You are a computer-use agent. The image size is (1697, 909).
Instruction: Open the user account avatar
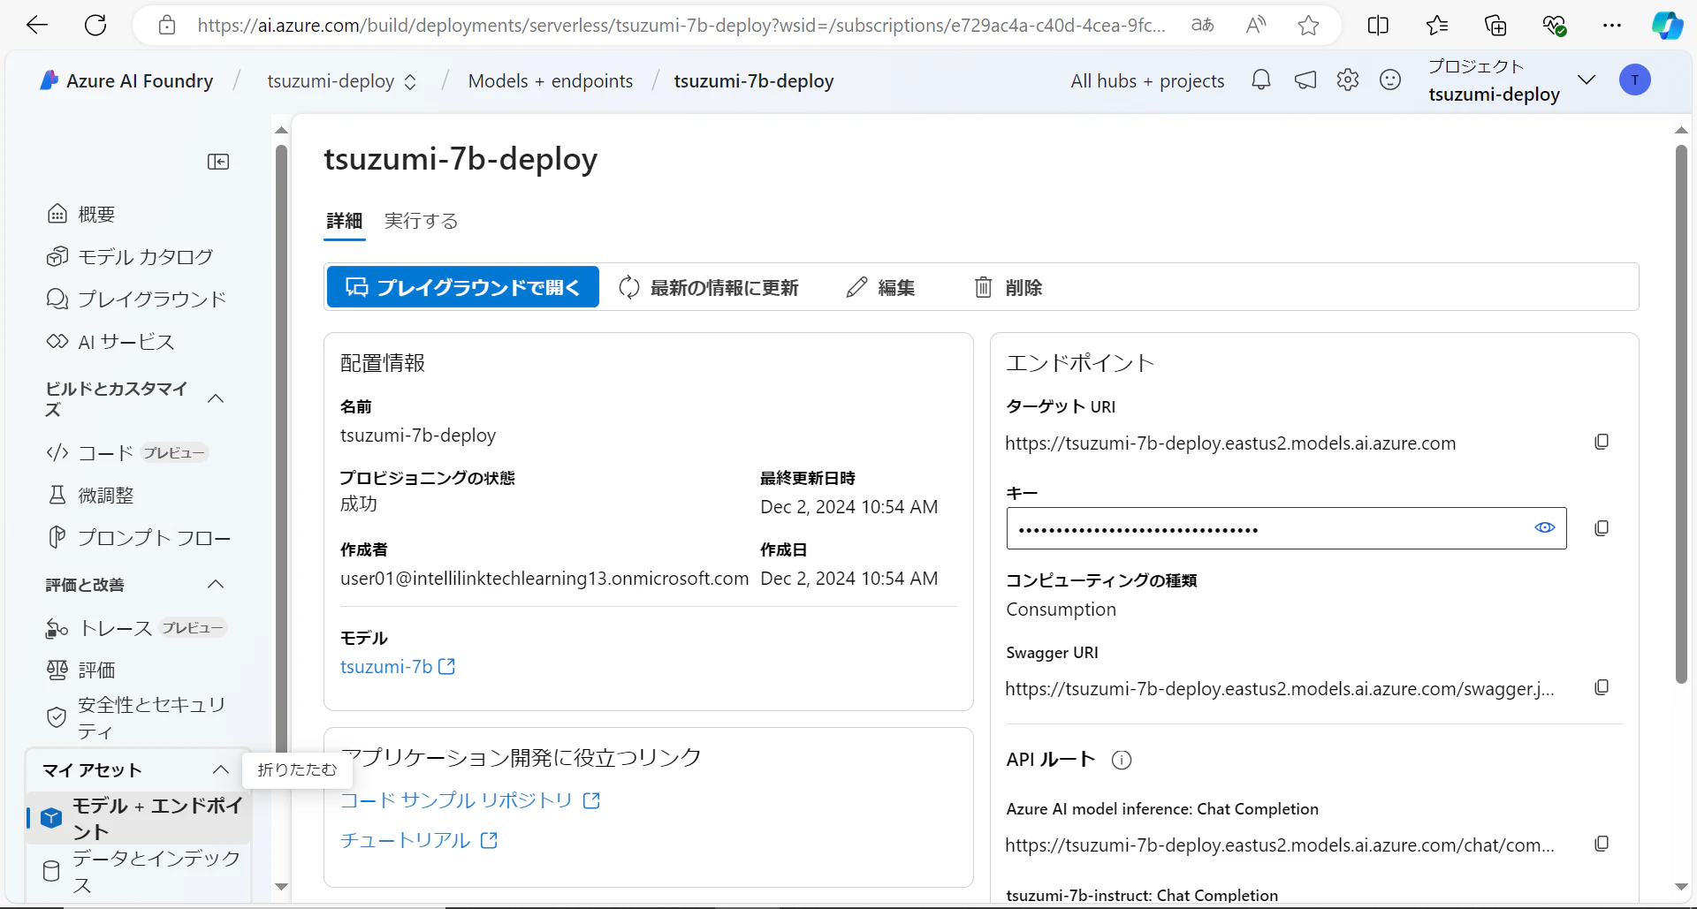[1635, 80]
